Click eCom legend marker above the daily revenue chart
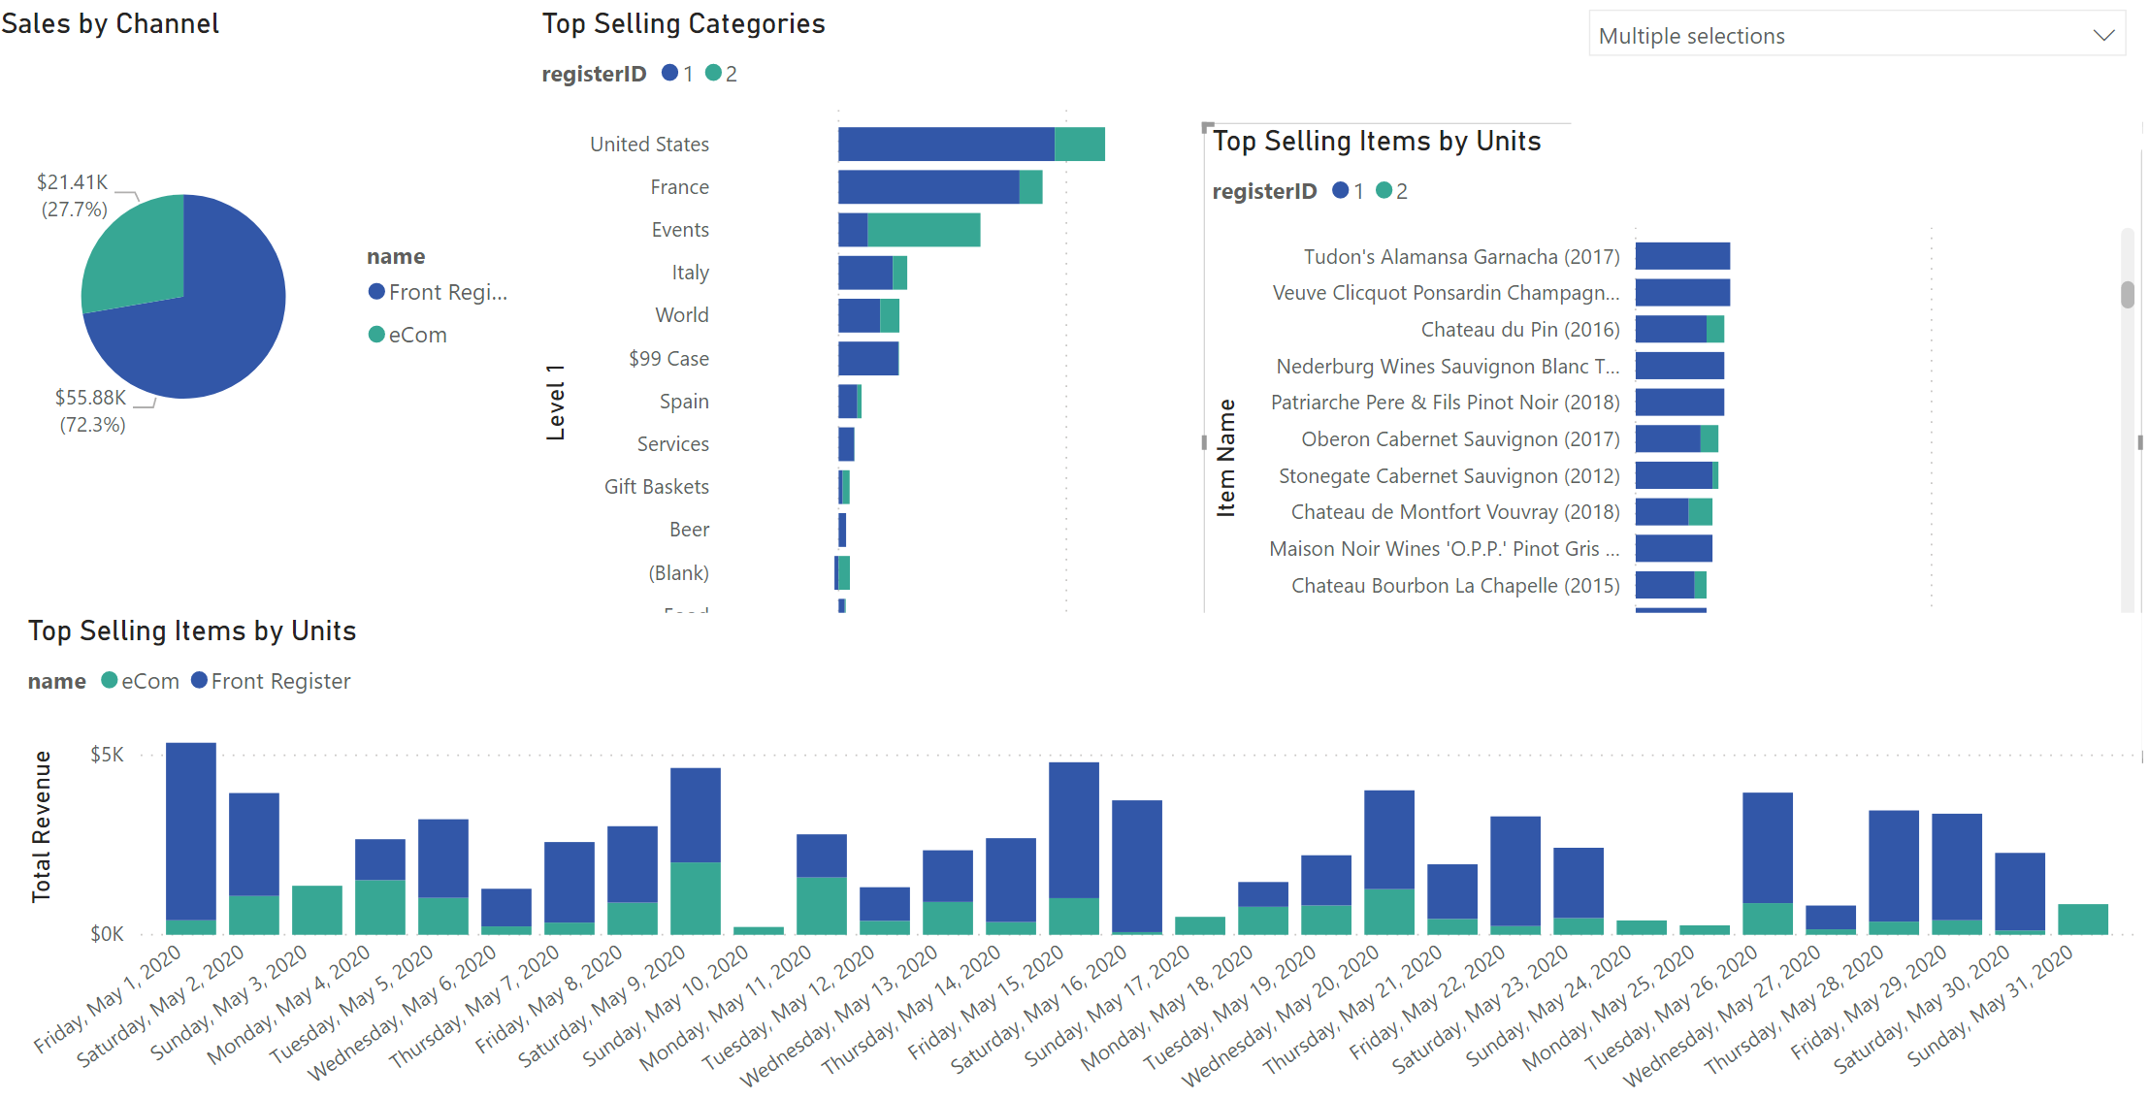The width and height of the screenshot is (2149, 1099). [110, 680]
